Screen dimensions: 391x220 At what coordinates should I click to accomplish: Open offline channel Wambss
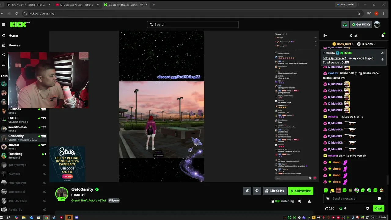pos(24,174)
